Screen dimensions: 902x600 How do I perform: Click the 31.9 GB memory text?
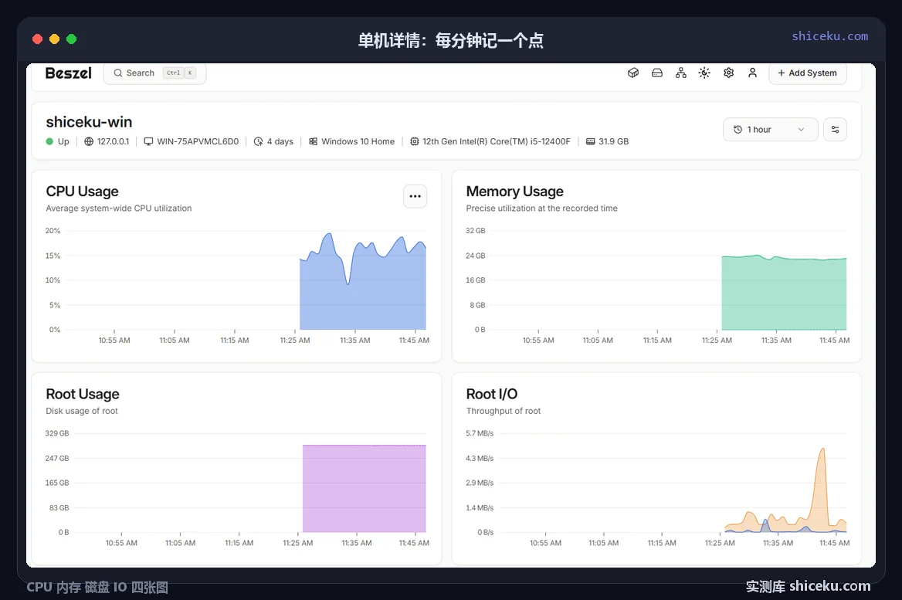614,141
